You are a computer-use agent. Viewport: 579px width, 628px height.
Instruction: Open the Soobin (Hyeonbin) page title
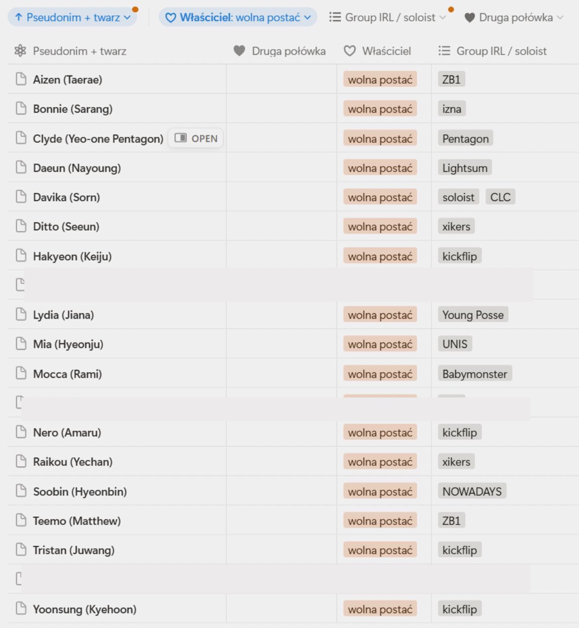pos(80,491)
